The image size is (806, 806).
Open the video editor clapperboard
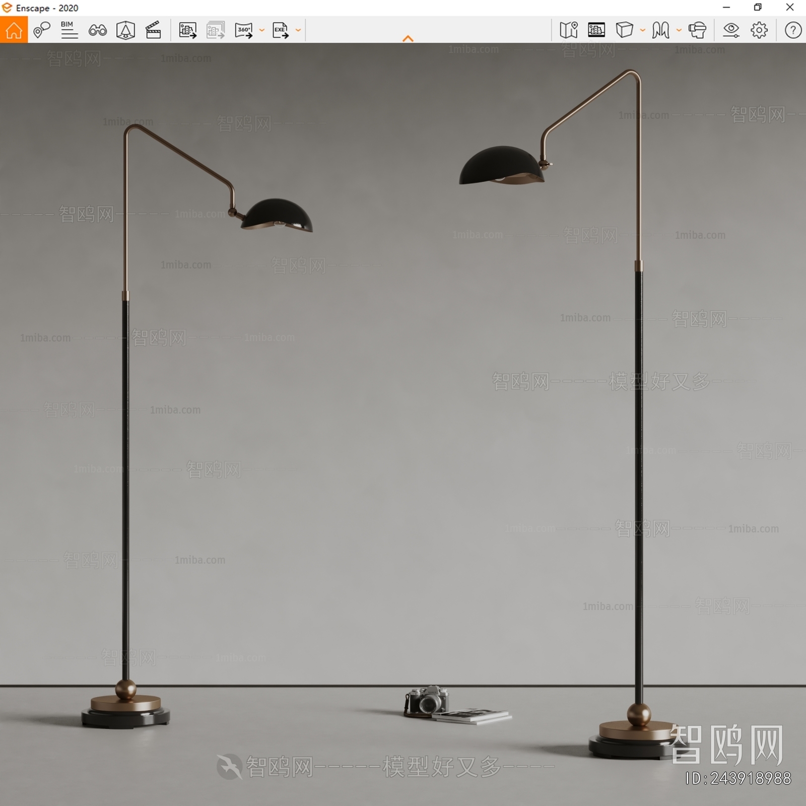tap(153, 30)
